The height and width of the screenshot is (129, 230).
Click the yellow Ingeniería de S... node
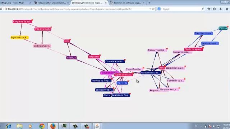point(20,37)
